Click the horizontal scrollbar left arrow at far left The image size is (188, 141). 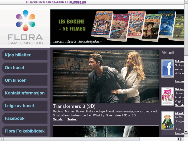tap(2, 139)
